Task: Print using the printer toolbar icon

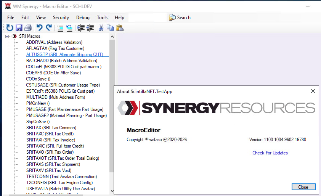Action: click(28, 28)
